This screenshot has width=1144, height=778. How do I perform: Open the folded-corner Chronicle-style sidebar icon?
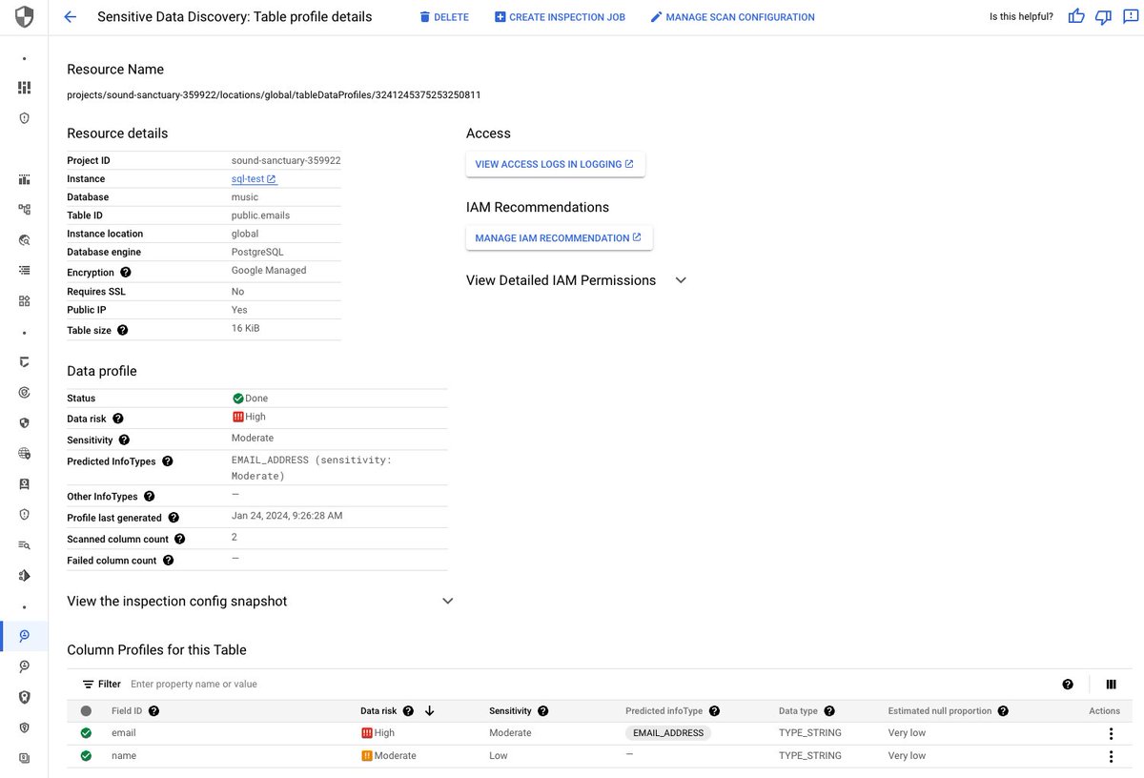(x=25, y=362)
